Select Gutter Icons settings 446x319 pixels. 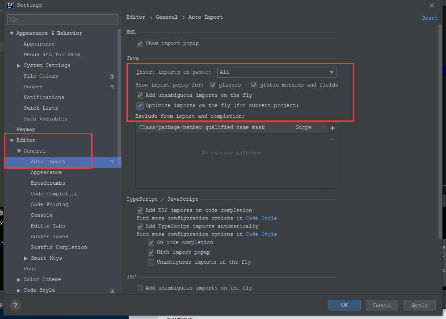click(50, 236)
